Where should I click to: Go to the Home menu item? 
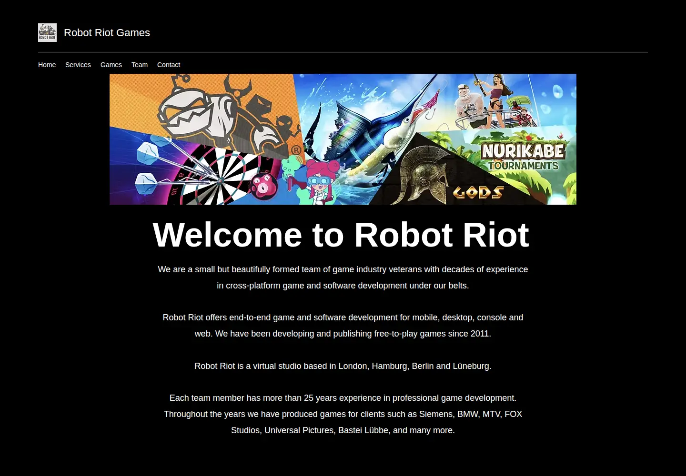point(47,65)
